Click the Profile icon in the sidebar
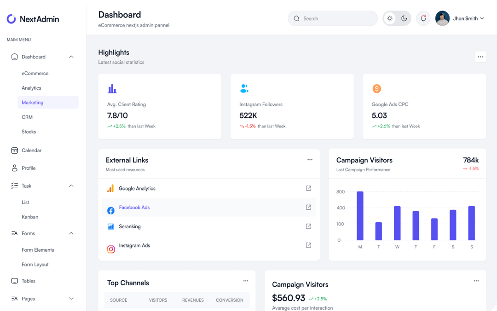This screenshot has width=497, height=311. (x=14, y=168)
